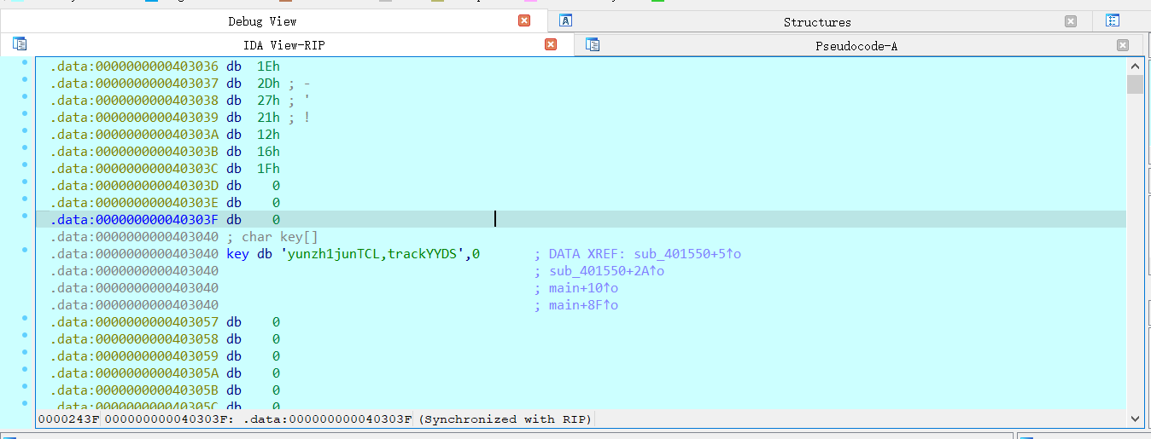The width and height of the screenshot is (1151, 439).
Task: Switch to the Structures tab
Action: point(817,22)
